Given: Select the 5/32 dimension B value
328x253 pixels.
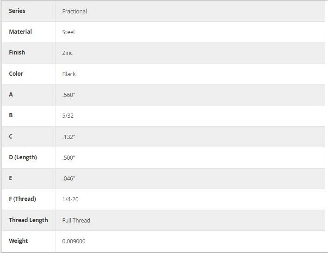Looking at the screenshot, I should pos(68,115).
